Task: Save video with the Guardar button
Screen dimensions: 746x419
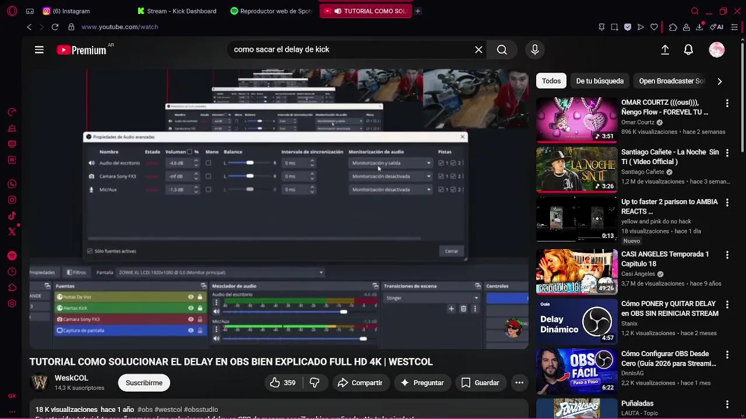Action: click(481, 382)
